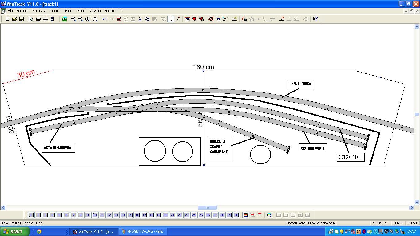Open the Windows start menu

pos(15,231)
